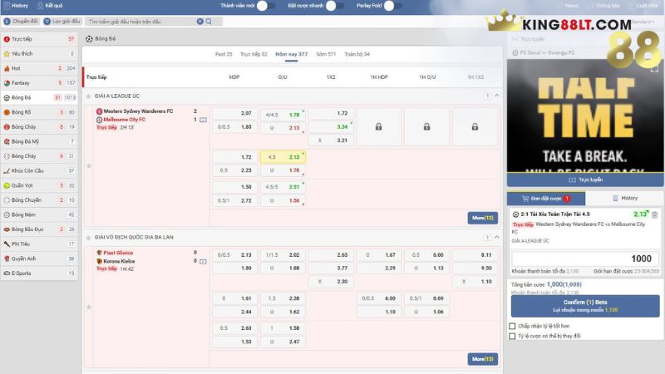Select the highlighted 4.5 over odds 2.13
This screenshot has height=374, width=665.
coord(283,156)
